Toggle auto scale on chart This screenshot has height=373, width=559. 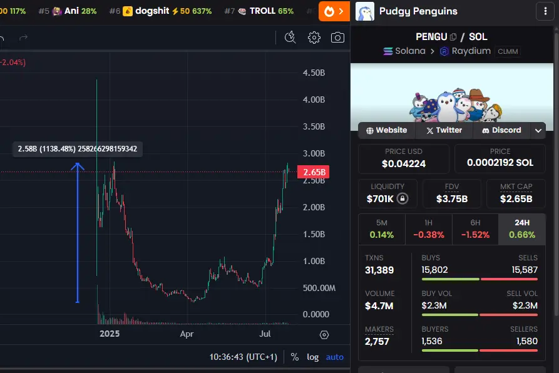(x=335, y=357)
